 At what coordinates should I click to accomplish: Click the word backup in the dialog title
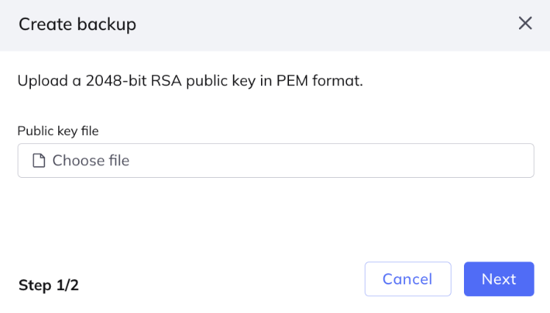pyautogui.click(x=107, y=24)
